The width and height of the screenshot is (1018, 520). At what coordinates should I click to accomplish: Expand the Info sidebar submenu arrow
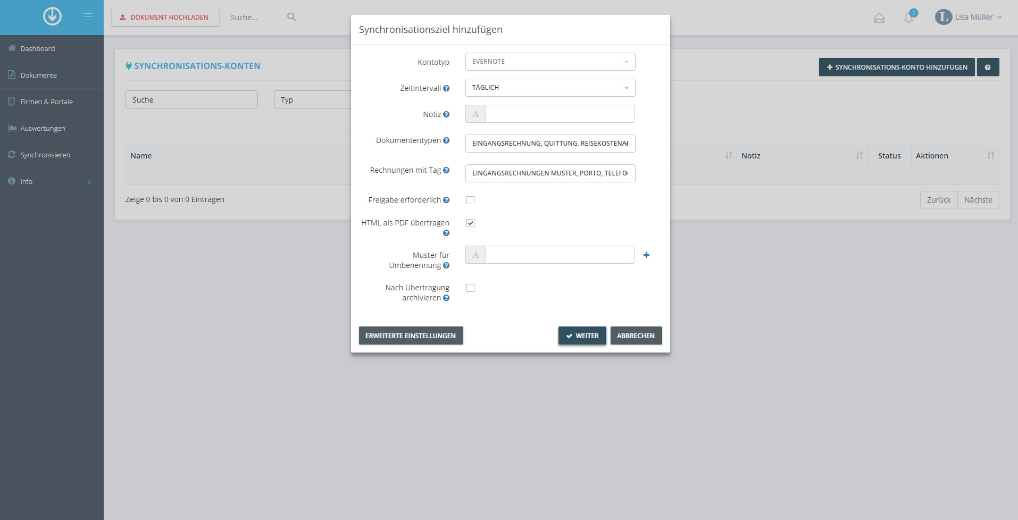[89, 182]
